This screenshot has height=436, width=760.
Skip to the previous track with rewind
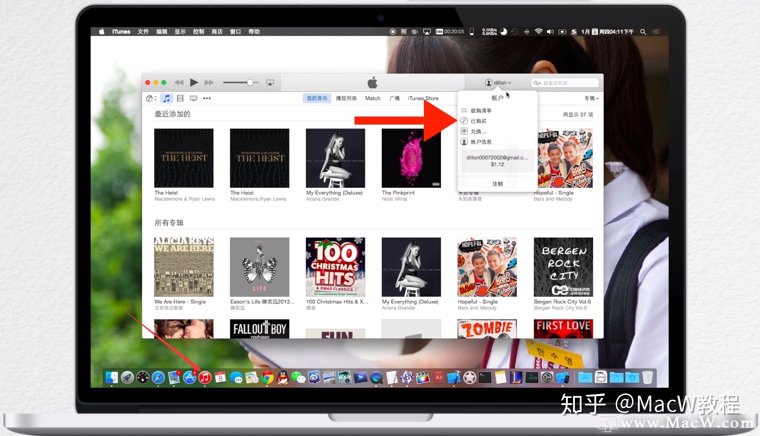click(179, 82)
